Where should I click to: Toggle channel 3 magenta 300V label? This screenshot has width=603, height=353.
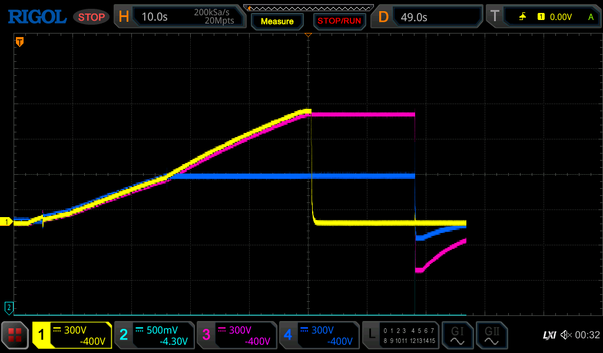click(237, 335)
